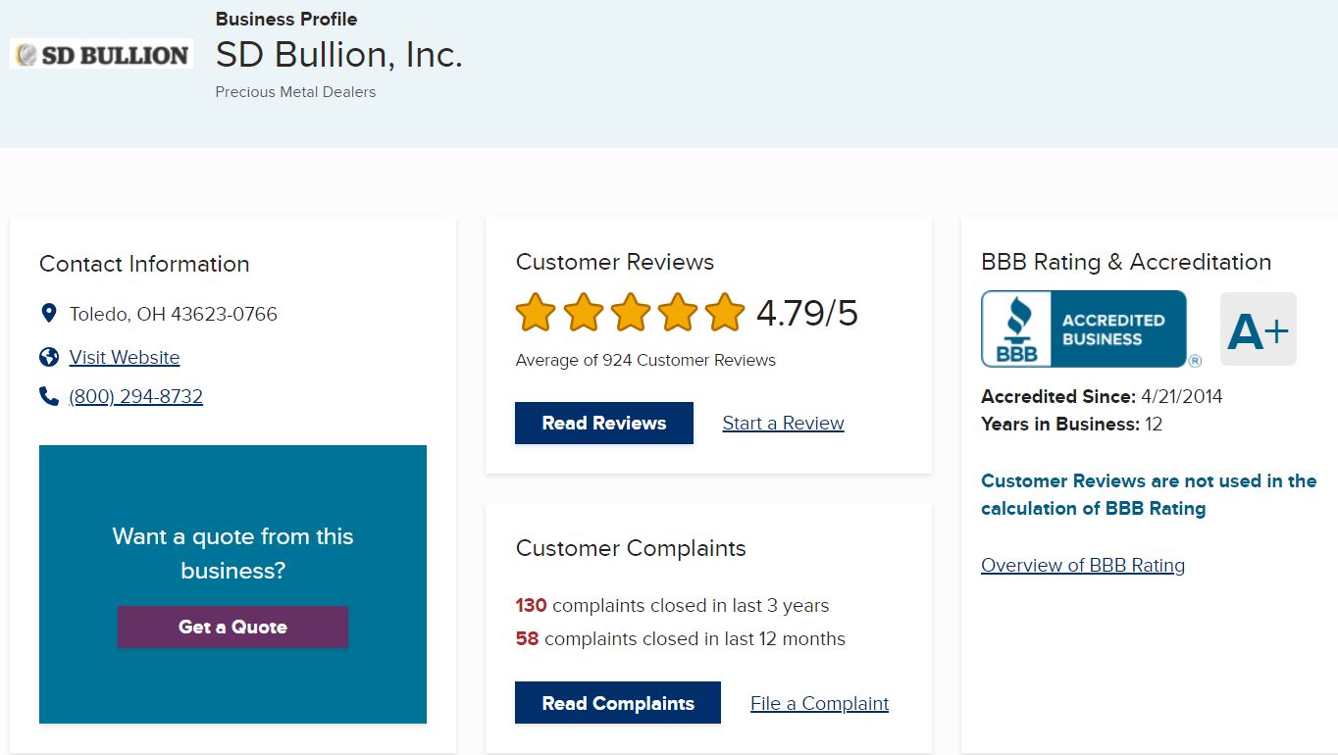
Task: Click the Customer Complaints heading
Action: [x=631, y=548]
